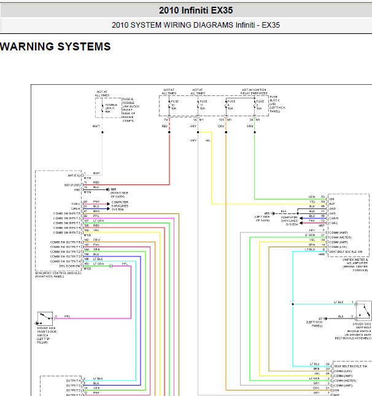Click 'COMM (LCD)' on BRN pin 24
The height and width of the screenshot is (396, 372).
pyautogui.click(x=343, y=371)
